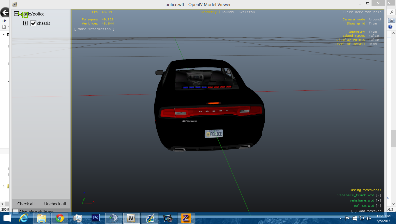Toggle the Display Points False setting
396x224 pixels.
pos(374,40)
